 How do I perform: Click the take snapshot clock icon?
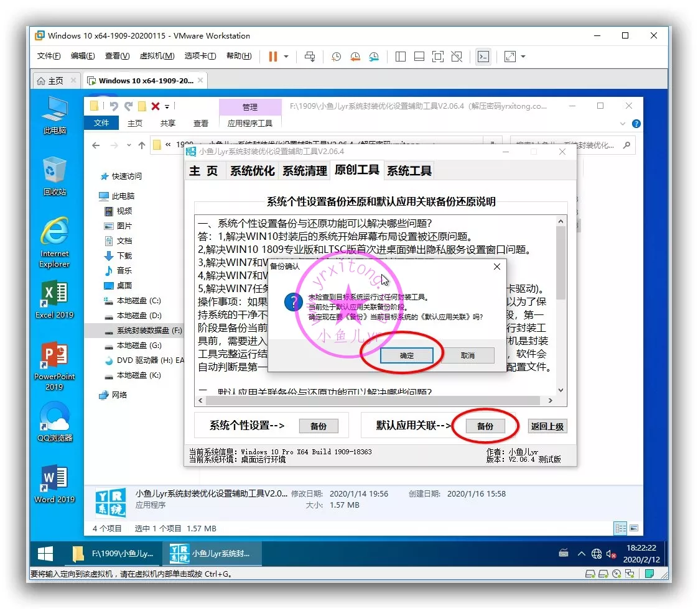tap(336, 57)
